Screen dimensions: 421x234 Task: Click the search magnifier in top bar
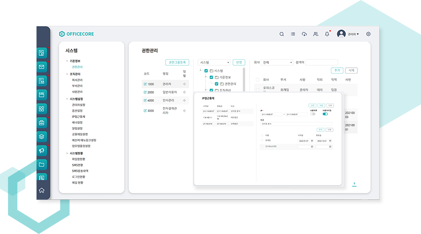coord(282,34)
